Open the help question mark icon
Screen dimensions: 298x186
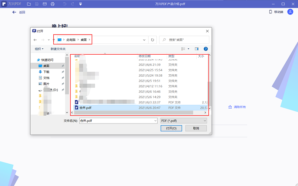(206, 49)
